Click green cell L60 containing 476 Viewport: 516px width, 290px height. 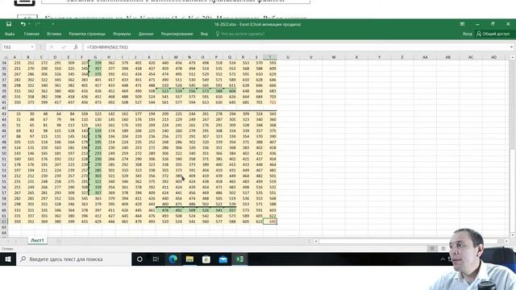coord(163,210)
